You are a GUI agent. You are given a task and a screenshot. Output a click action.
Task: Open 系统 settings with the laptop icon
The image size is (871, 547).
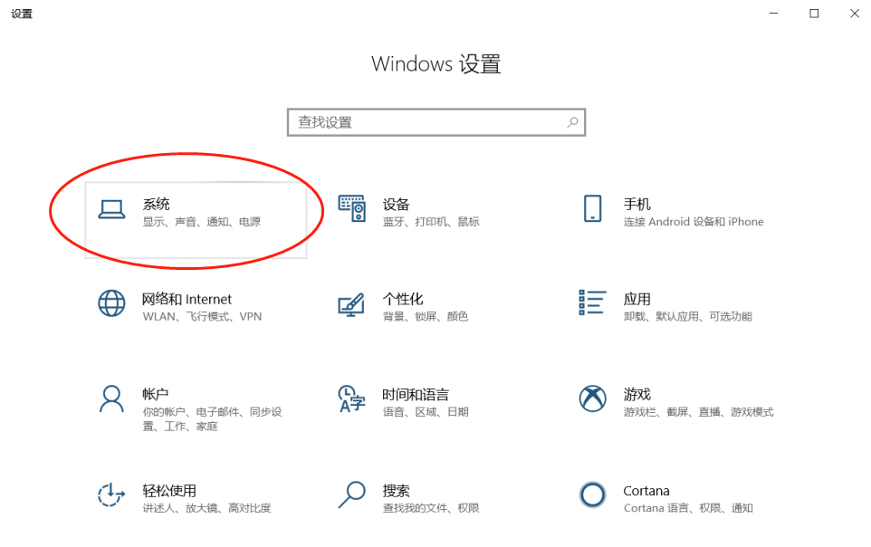[111, 209]
